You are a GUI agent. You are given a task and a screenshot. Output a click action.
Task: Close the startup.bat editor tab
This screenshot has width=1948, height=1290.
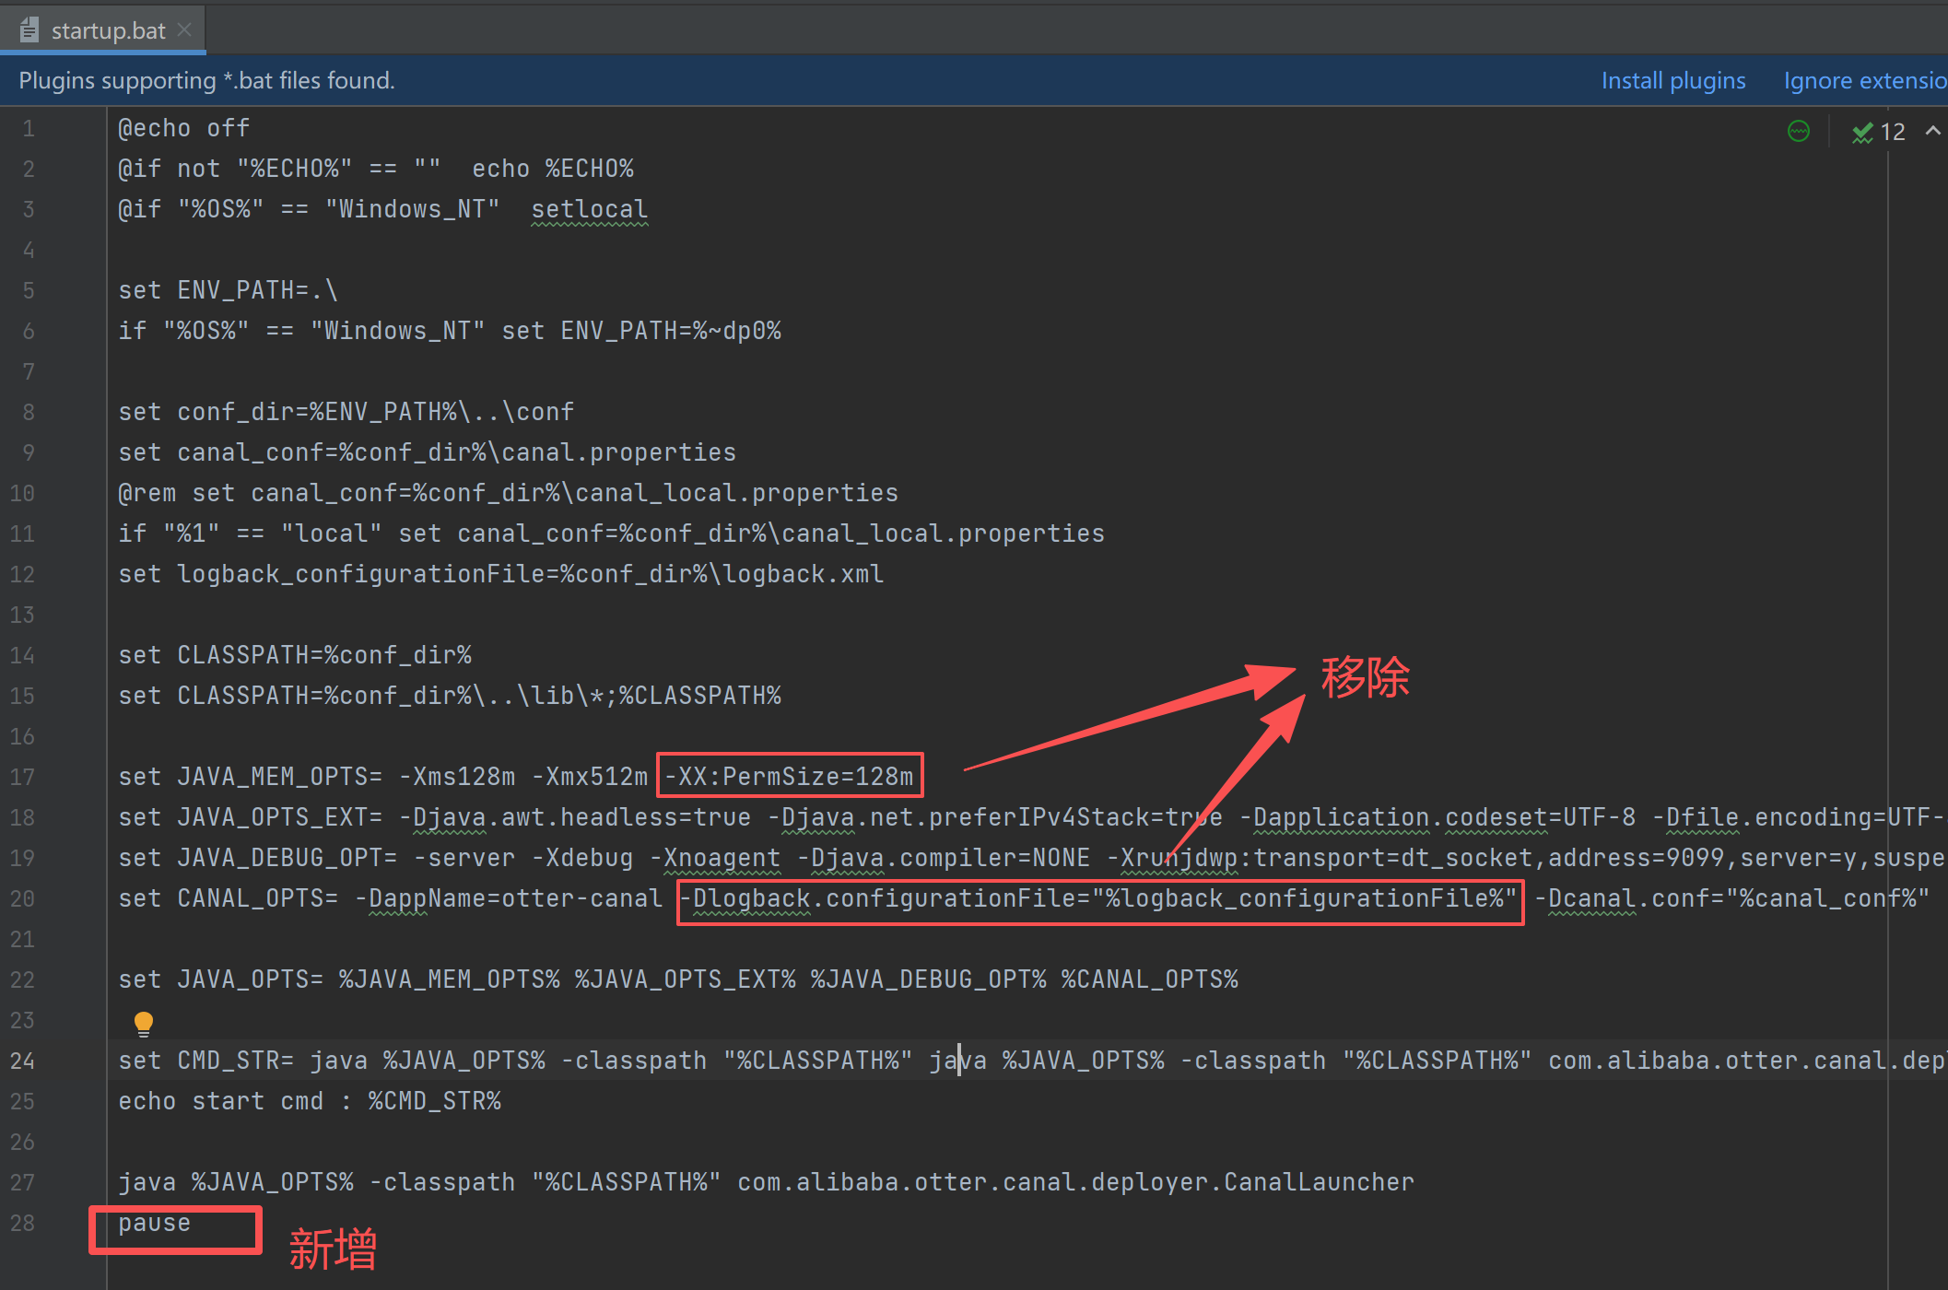click(x=185, y=29)
